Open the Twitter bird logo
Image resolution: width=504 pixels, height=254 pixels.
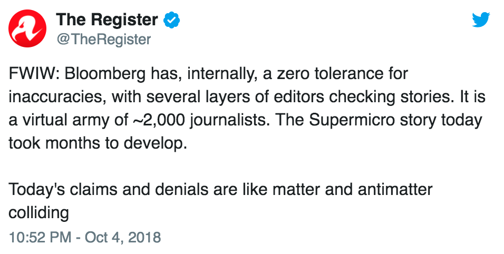coord(481,19)
